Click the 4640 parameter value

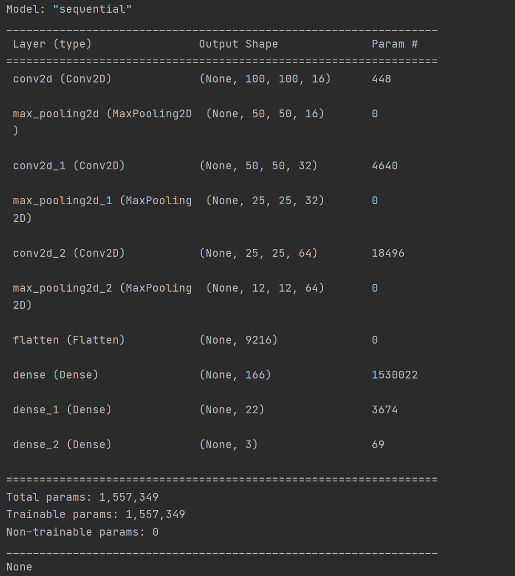(x=384, y=165)
